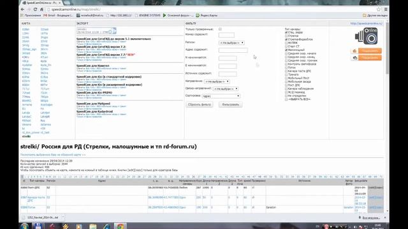
Task: Select the strelki map in the КАРТА list
Action: click(x=26, y=136)
